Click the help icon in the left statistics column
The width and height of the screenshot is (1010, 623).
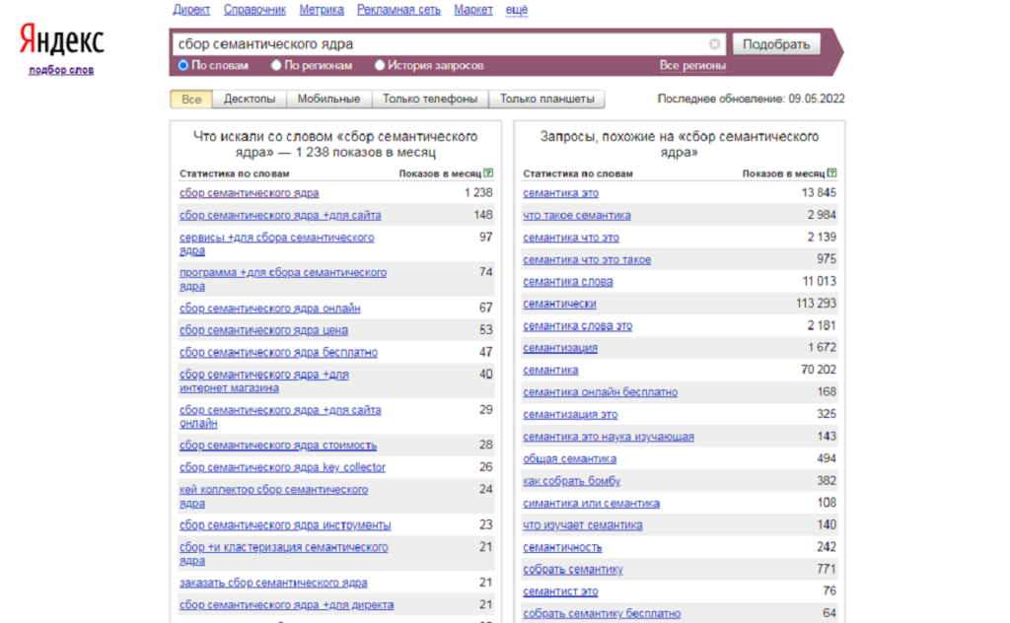point(488,173)
